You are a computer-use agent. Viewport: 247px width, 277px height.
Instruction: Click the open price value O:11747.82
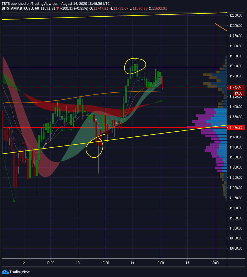pos(99,8)
